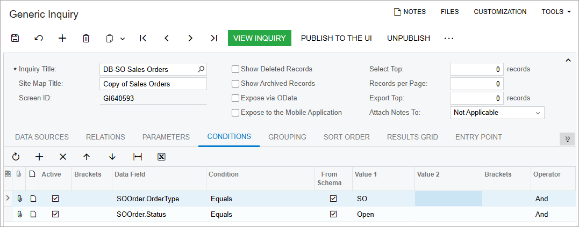The image size is (579, 227).
Task: Refresh the conditions grid
Action: pos(16,157)
